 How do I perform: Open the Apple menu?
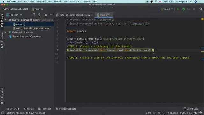4,2
